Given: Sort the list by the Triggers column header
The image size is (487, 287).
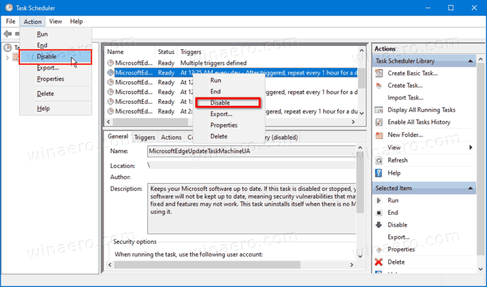Looking at the screenshot, I should (267, 52).
